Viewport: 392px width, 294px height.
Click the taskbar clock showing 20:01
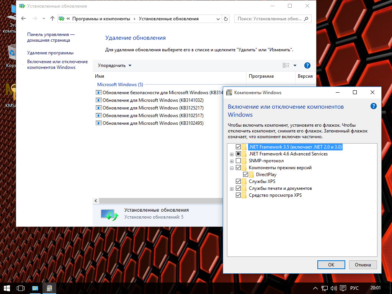pos(375,288)
